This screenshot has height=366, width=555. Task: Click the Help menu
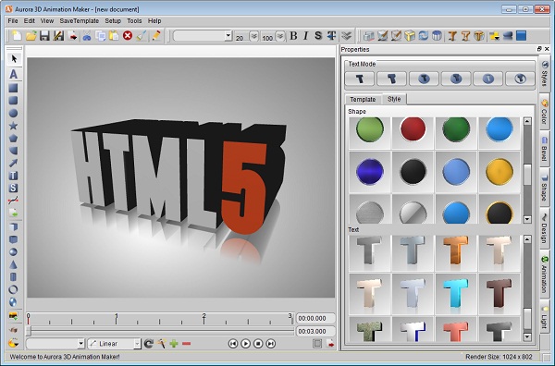point(154,21)
